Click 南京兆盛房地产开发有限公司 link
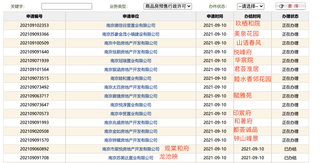Image resolution: width=321 pixels, height=163 pixels. click(x=131, y=123)
